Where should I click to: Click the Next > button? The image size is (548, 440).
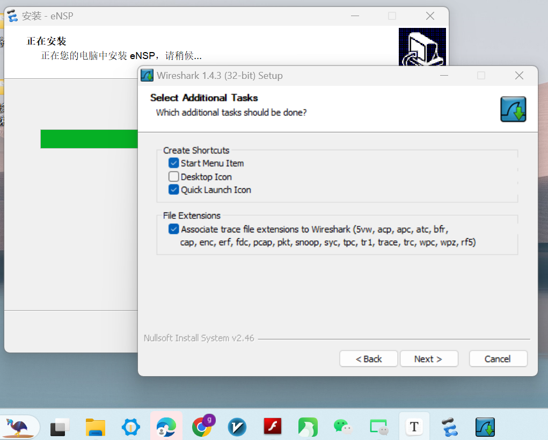tap(428, 359)
